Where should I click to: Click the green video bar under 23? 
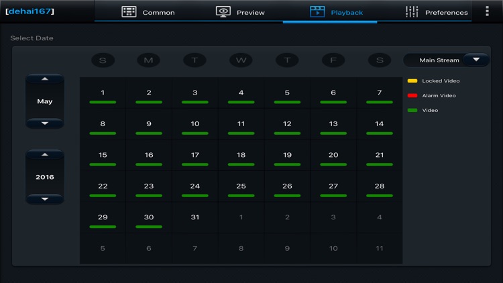point(149,195)
